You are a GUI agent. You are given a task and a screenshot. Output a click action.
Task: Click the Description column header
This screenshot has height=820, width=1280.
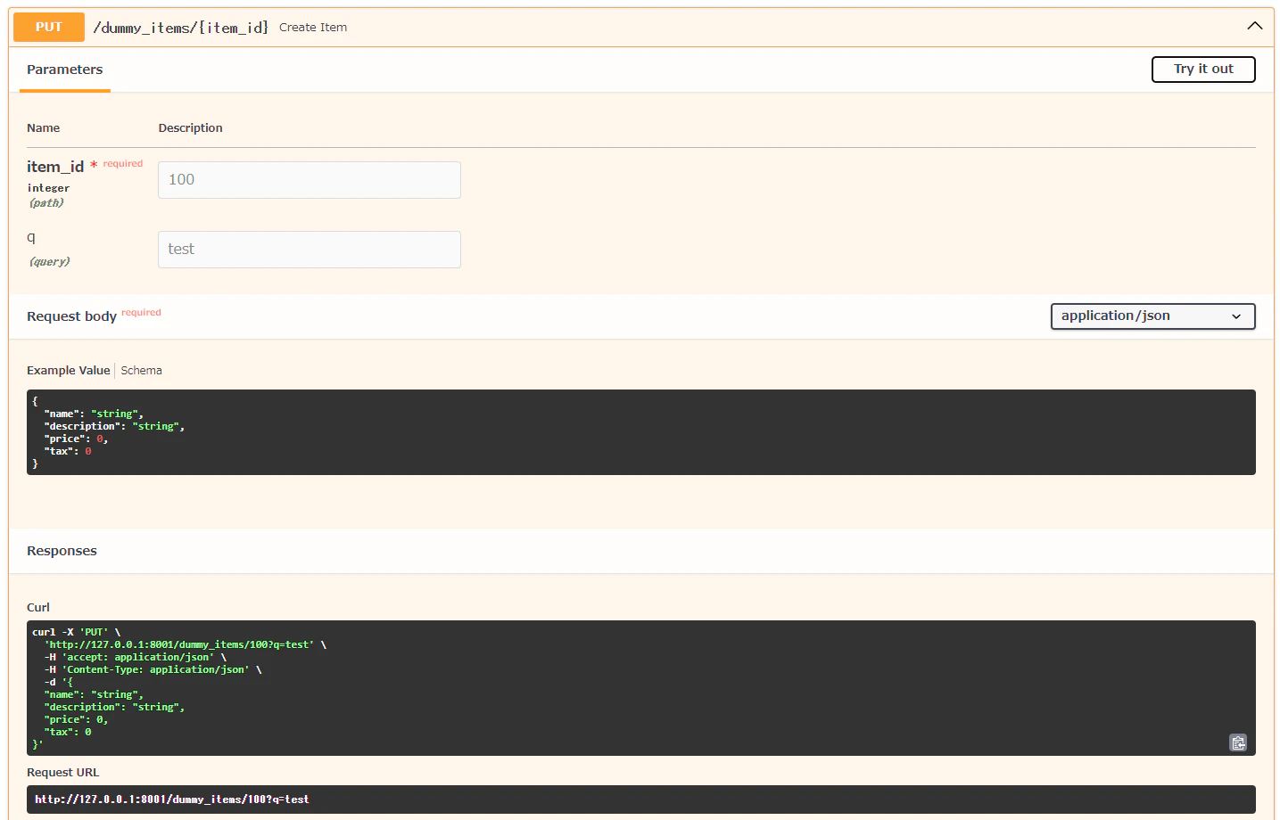[190, 128]
